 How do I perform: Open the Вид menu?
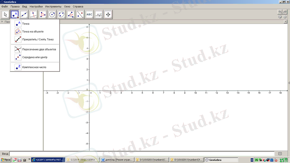[25, 7]
